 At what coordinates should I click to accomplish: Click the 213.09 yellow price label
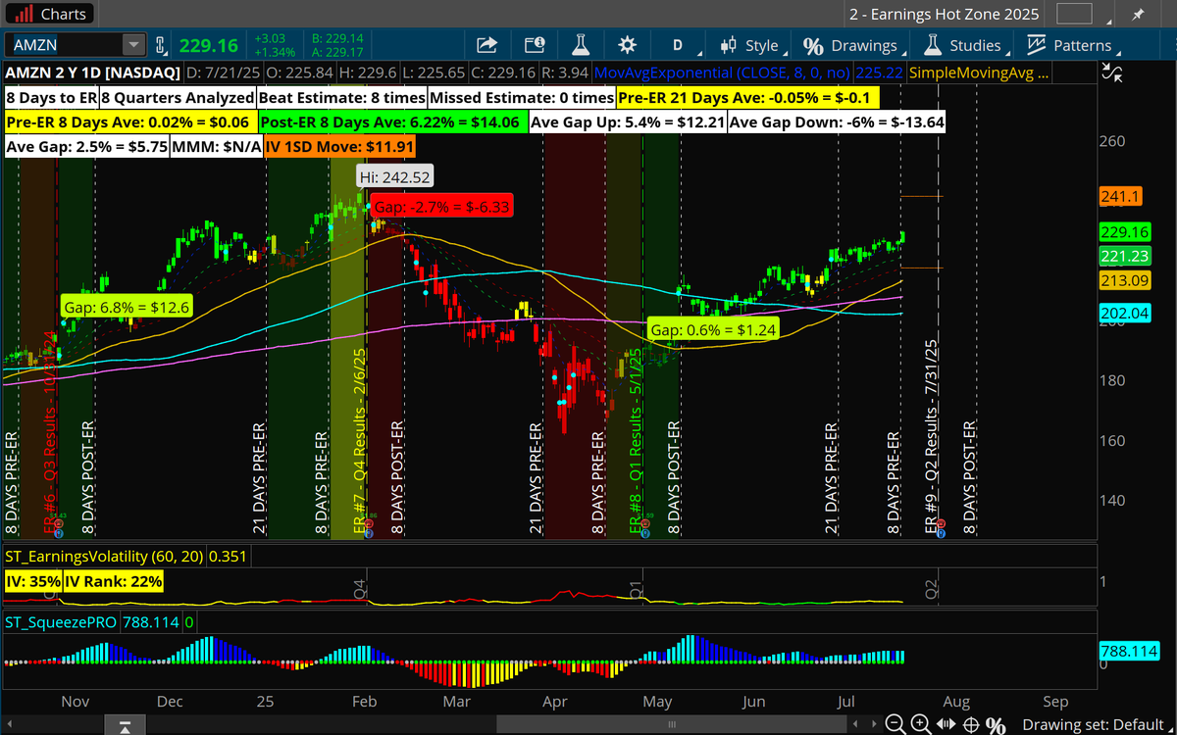click(1125, 282)
